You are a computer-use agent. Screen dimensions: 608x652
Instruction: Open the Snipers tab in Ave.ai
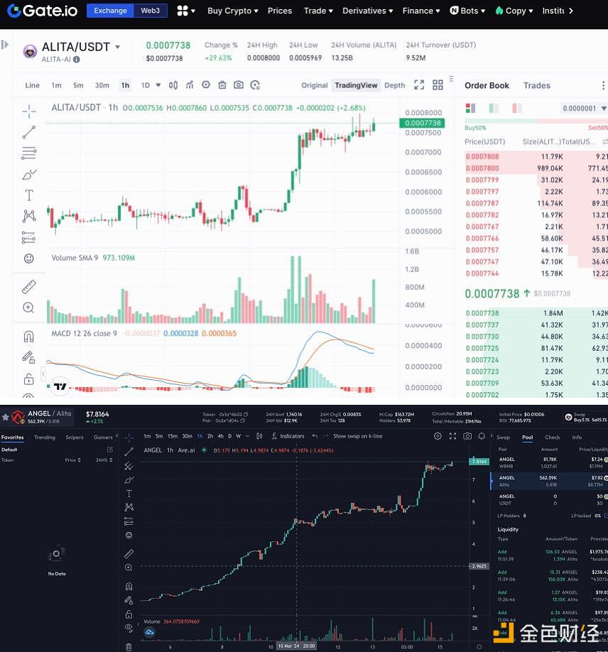coord(75,438)
